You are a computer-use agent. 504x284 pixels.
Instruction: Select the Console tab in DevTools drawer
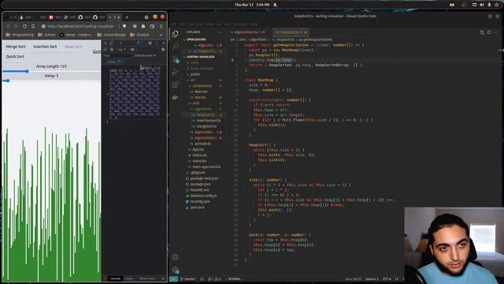(x=115, y=278)
